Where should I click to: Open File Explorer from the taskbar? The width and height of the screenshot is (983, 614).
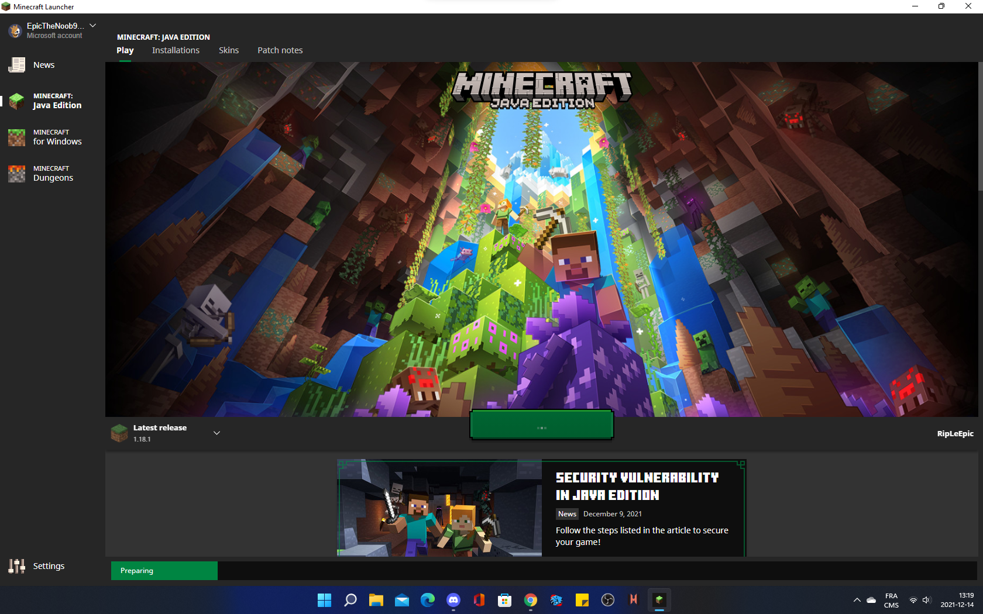tap(376, 600)
